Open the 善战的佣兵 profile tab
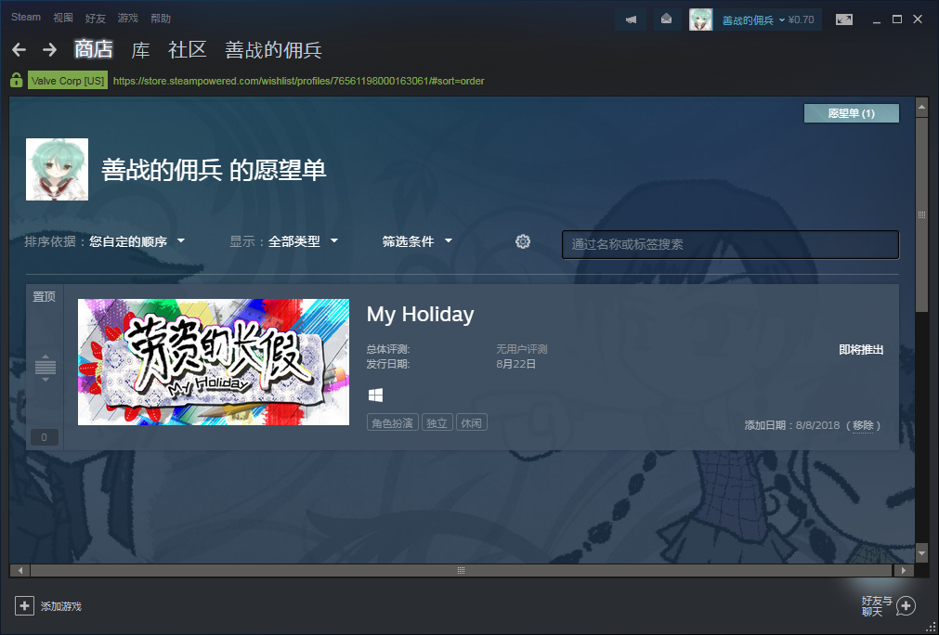 [274, 50]
